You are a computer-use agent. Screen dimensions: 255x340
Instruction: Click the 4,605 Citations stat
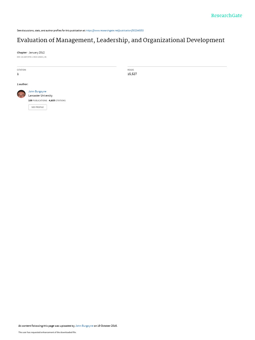[x=57, y=101]
